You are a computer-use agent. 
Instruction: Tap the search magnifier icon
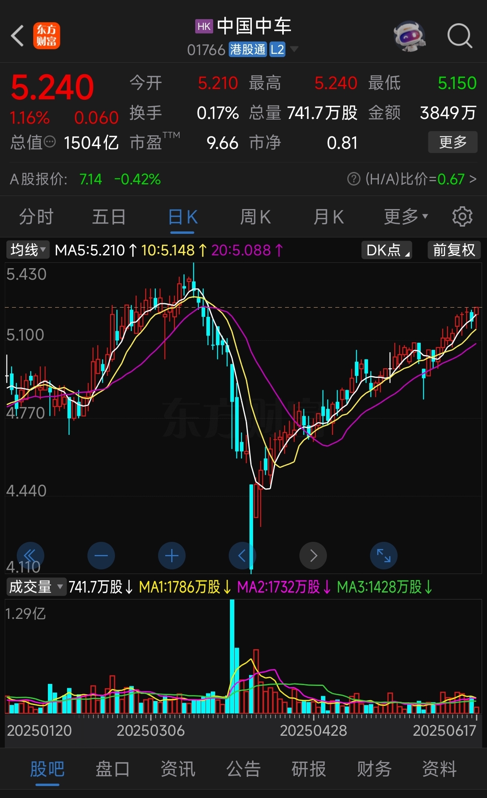(x=460, y=36)
